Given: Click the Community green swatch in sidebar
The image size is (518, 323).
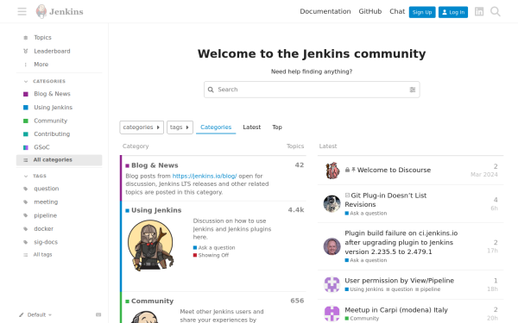Looking at the screenshot, I should click(26, 121).
